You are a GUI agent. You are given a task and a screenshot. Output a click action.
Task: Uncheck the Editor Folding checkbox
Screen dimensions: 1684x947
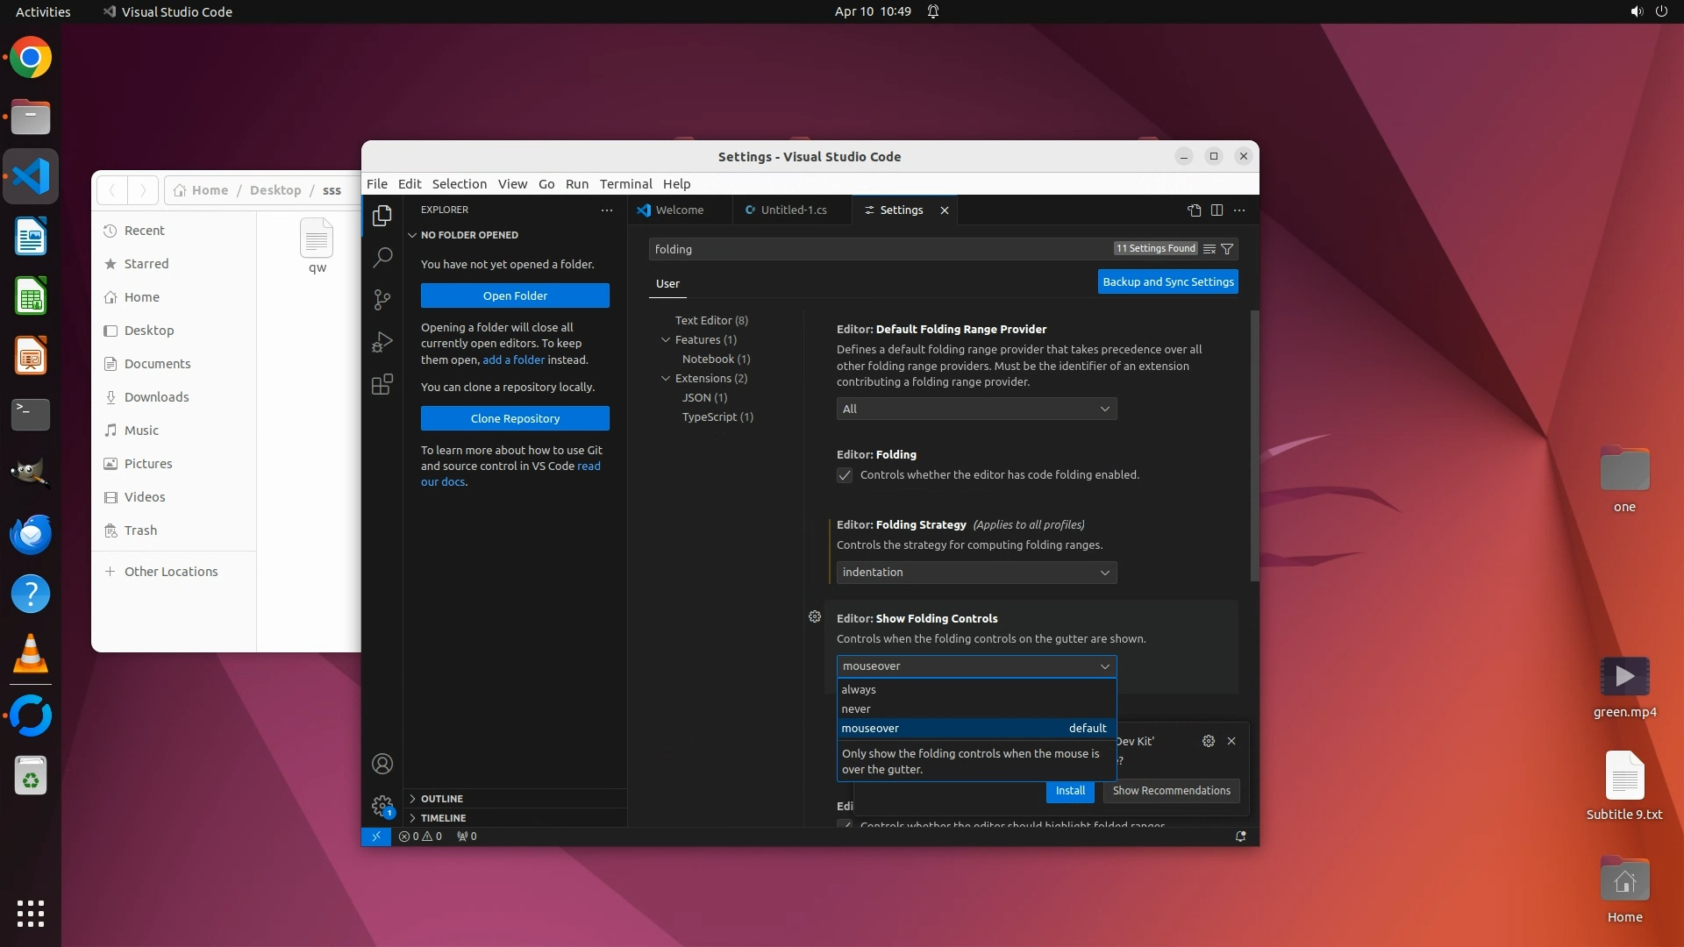[845, 475]
